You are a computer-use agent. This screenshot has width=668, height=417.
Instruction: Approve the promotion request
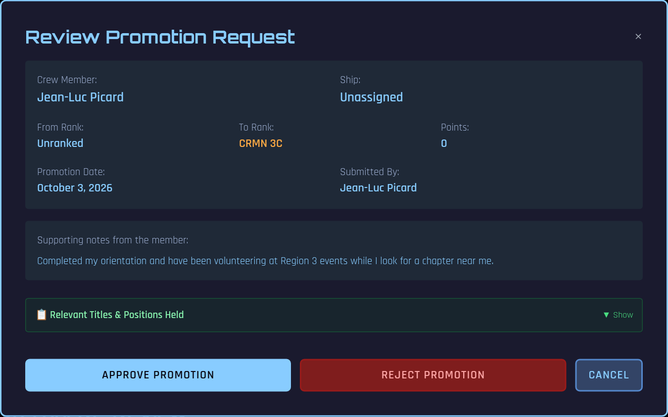click(x=158, y=375)
